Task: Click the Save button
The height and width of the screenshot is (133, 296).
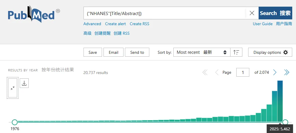Action: tap(93, 52)
